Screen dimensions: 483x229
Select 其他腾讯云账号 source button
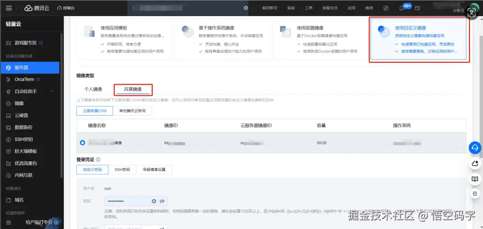tap(133, 111)
